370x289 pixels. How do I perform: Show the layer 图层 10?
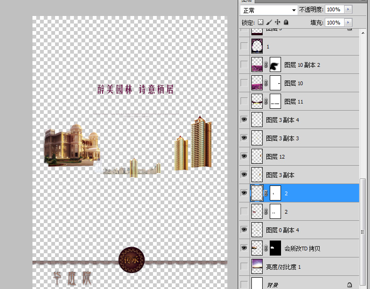[244, 83]
